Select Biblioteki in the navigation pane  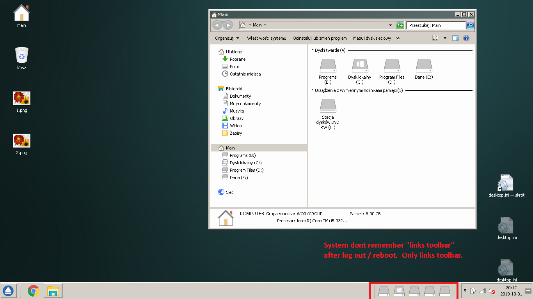coord(234,89)
